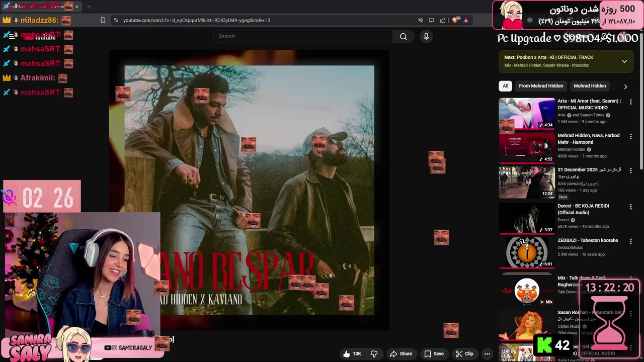
Task: Click the '490K views • 3 months ago' text
Action: pos(582,156)
